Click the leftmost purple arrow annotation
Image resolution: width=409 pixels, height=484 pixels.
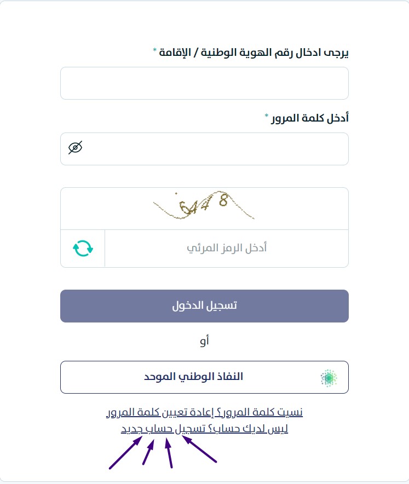tap(125, 452)
